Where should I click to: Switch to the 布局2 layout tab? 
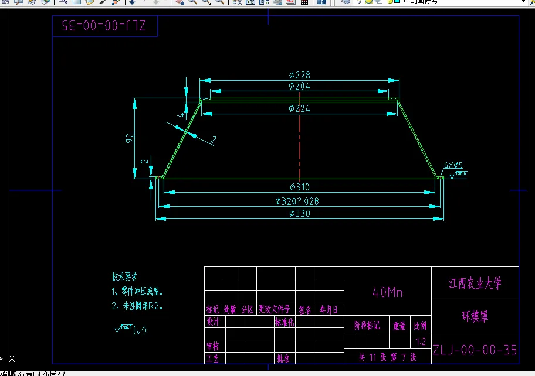point(51,373)
